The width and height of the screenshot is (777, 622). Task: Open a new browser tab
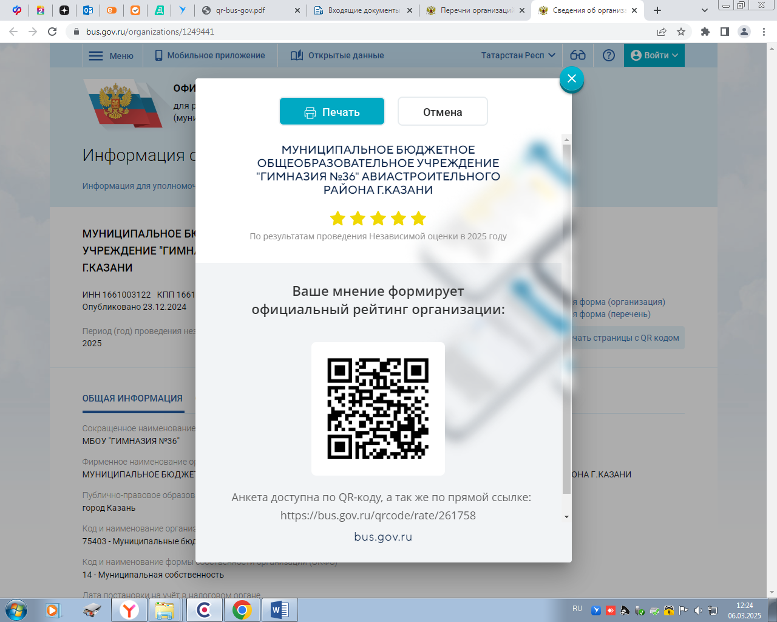pyautogui.click(x=657, y=10)
